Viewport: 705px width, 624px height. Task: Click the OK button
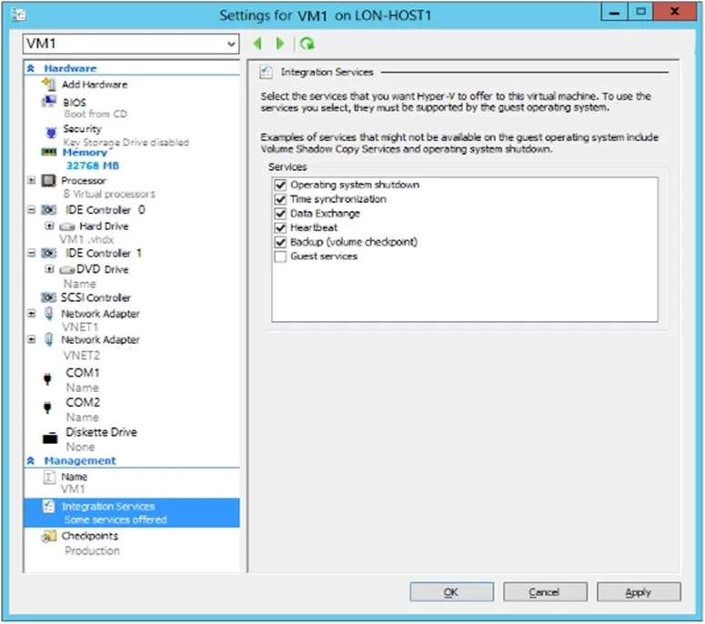point(451,592)
